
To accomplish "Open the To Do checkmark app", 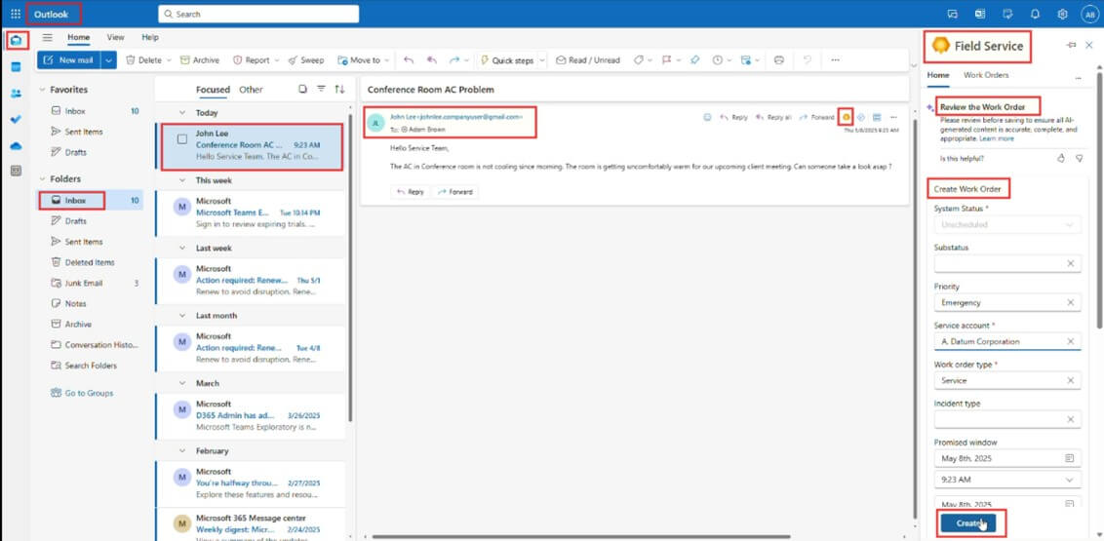I will [x=17, y=119].
